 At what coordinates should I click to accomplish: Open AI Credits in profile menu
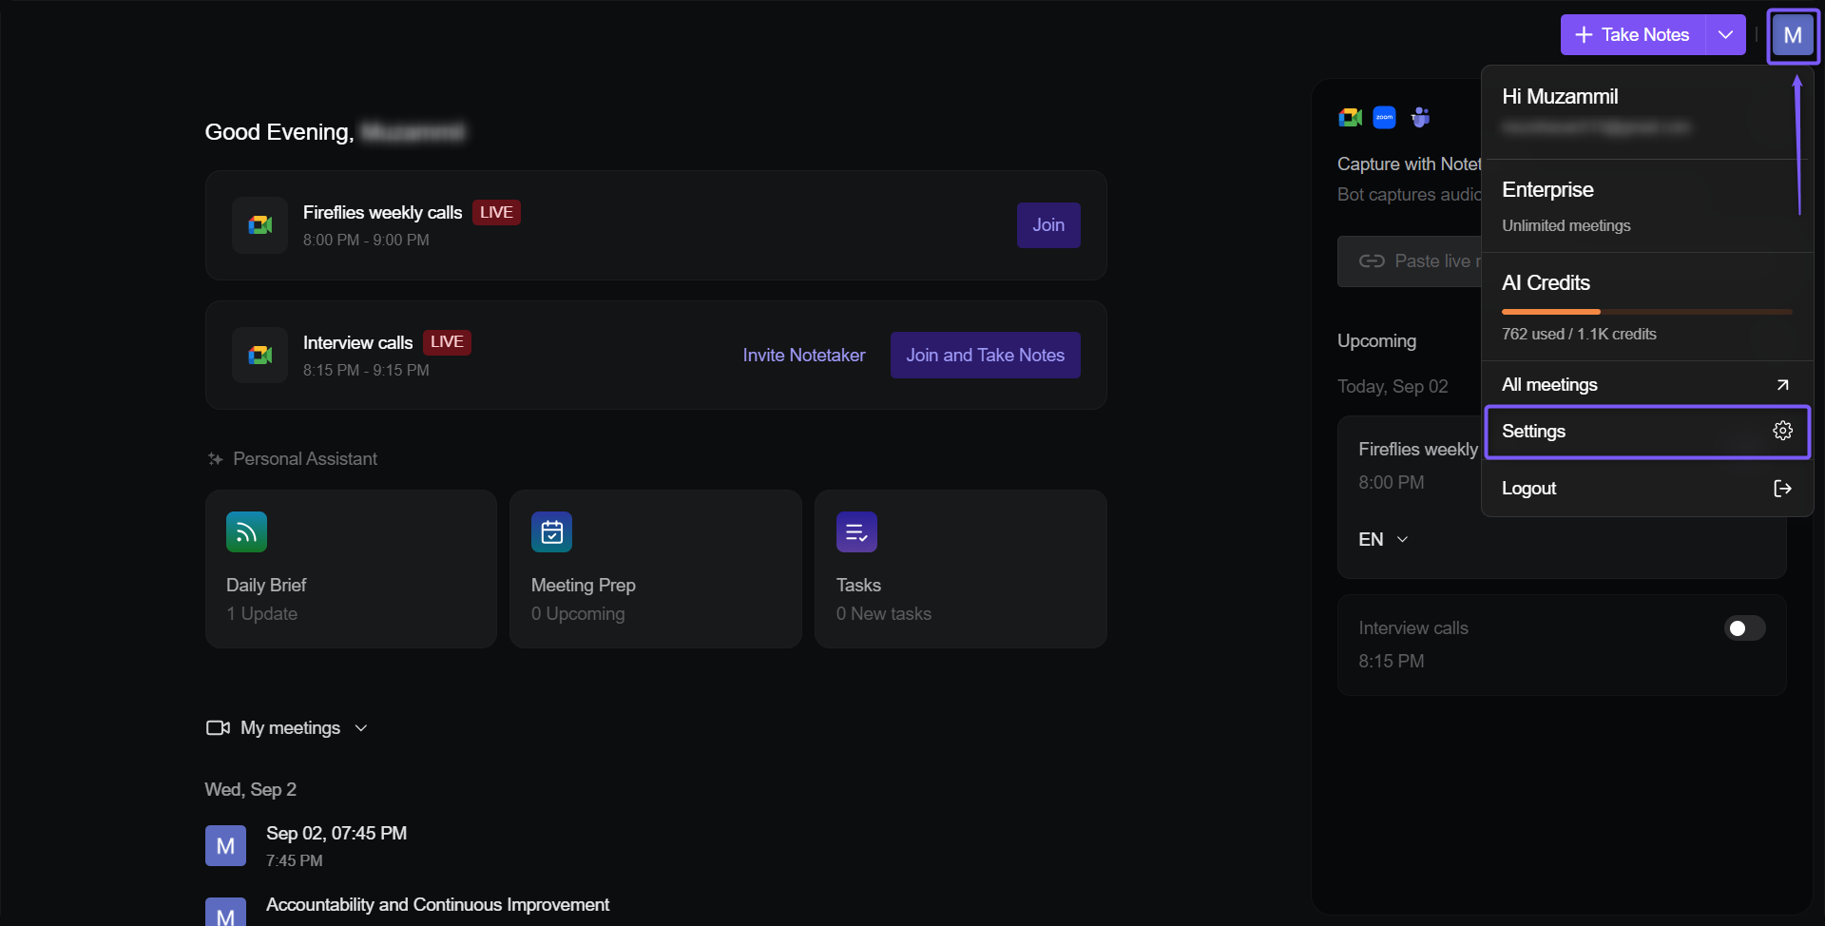tap(1646, 307)
